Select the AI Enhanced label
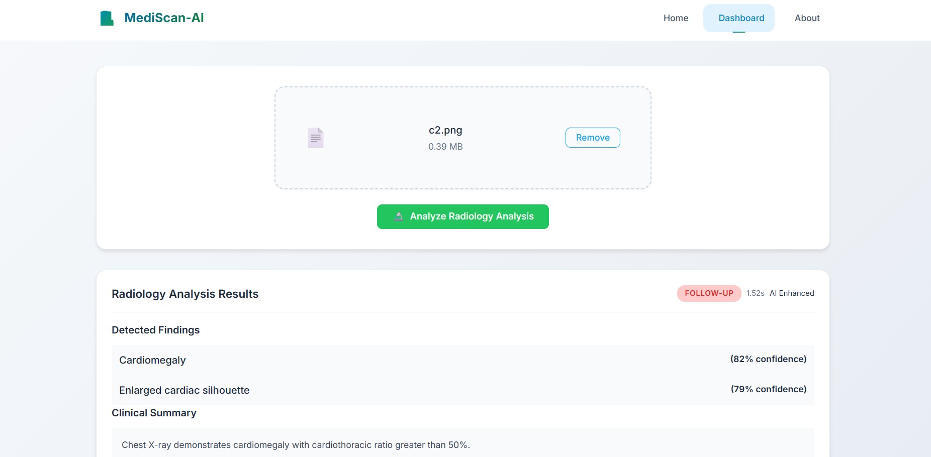Screen dimensions: 931x457 coord(792,293)
